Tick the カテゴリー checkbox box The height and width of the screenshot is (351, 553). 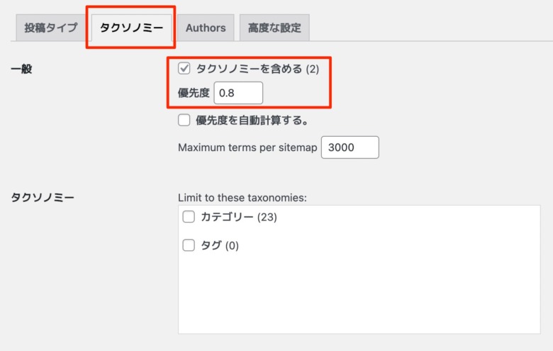(x=189, y=216)
